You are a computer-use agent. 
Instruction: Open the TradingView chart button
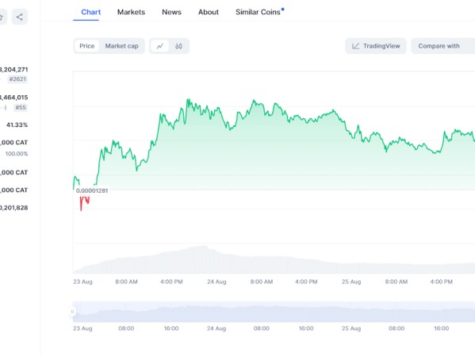coord(376,46)
